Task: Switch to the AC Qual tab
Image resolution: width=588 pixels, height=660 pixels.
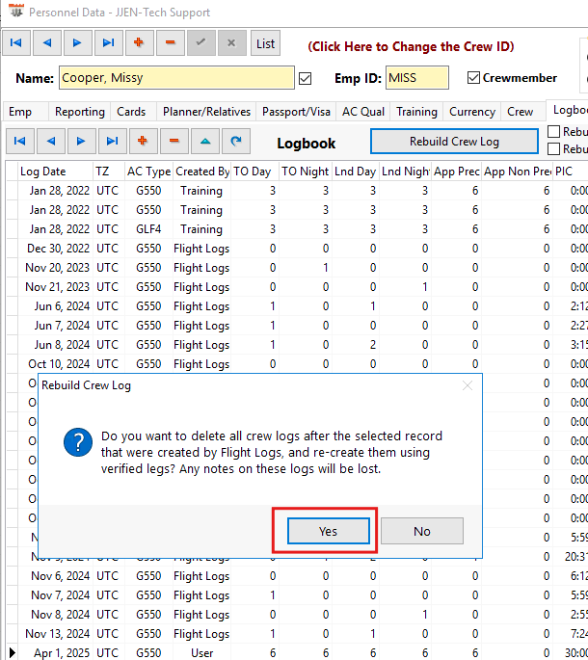Action: [x=362, y=112]
